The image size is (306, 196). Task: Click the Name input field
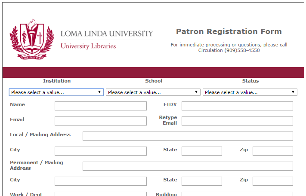[100, 106]
